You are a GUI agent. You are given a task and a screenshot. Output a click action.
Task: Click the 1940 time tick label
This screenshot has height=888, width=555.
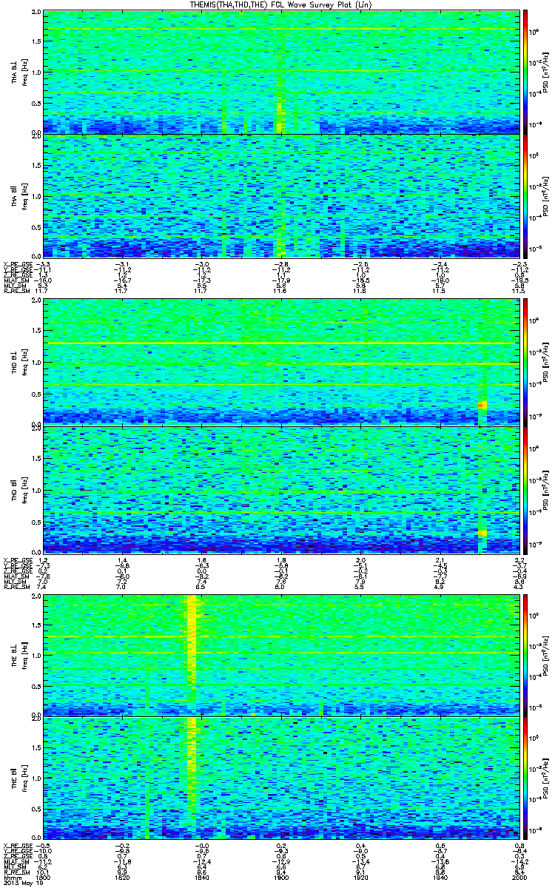point(439,877)
